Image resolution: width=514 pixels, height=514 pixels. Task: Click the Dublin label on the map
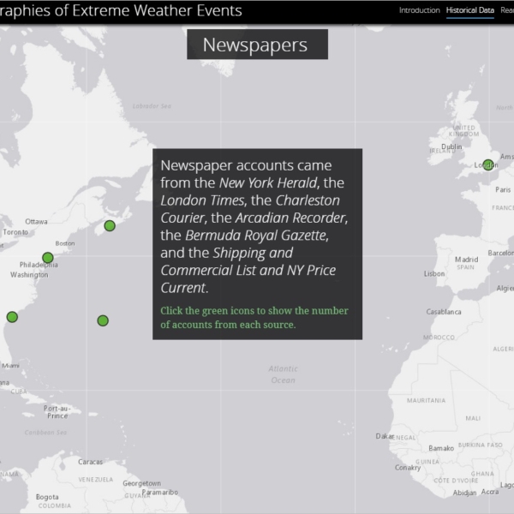pyautogui.click(x=451, y=146)
